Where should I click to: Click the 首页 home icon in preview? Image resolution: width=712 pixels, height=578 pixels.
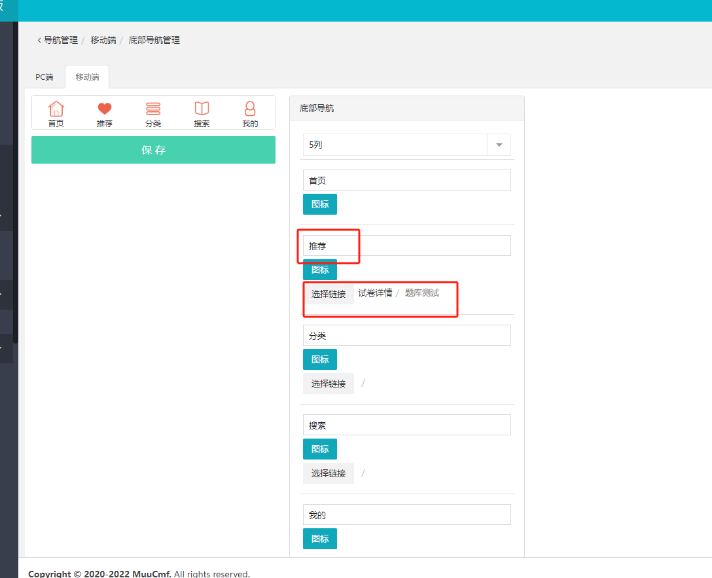tap(56, 109)
